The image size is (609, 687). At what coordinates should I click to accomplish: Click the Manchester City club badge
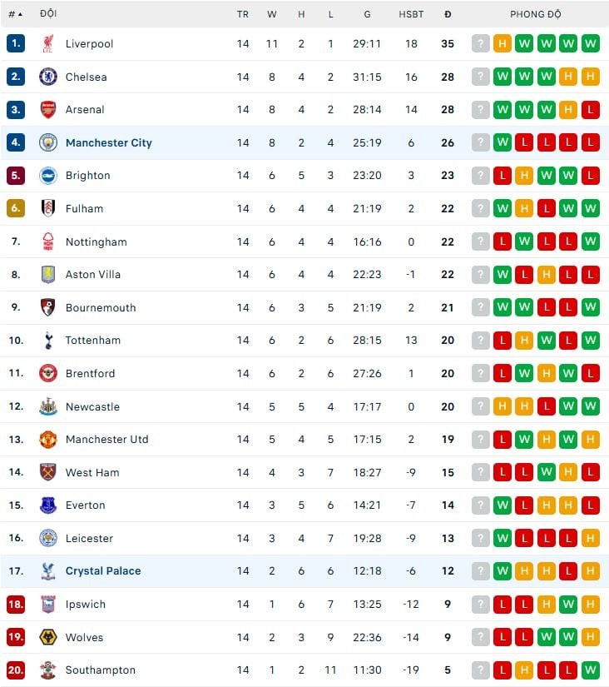[x=47, y=142]
